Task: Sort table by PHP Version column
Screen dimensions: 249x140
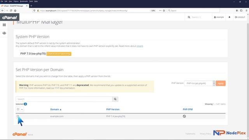Action: (x=113, y=109)
